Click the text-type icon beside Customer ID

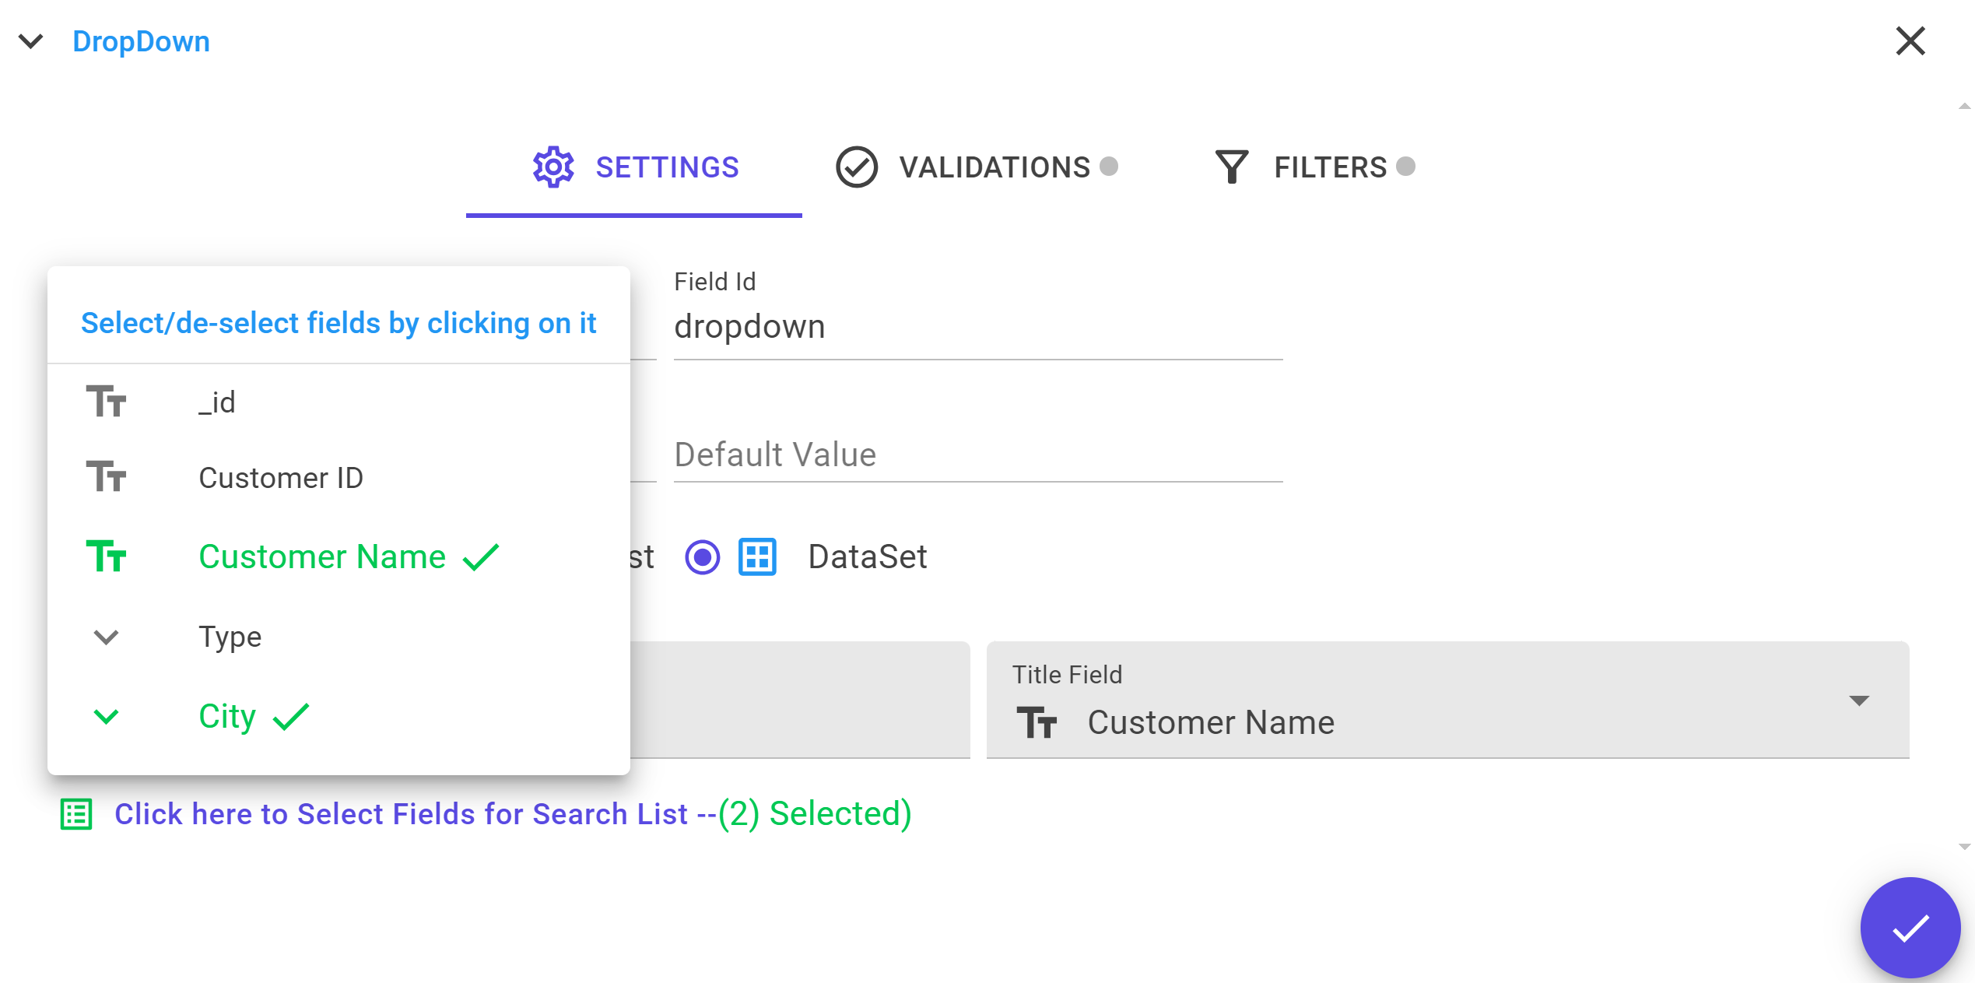pos(106,476)
